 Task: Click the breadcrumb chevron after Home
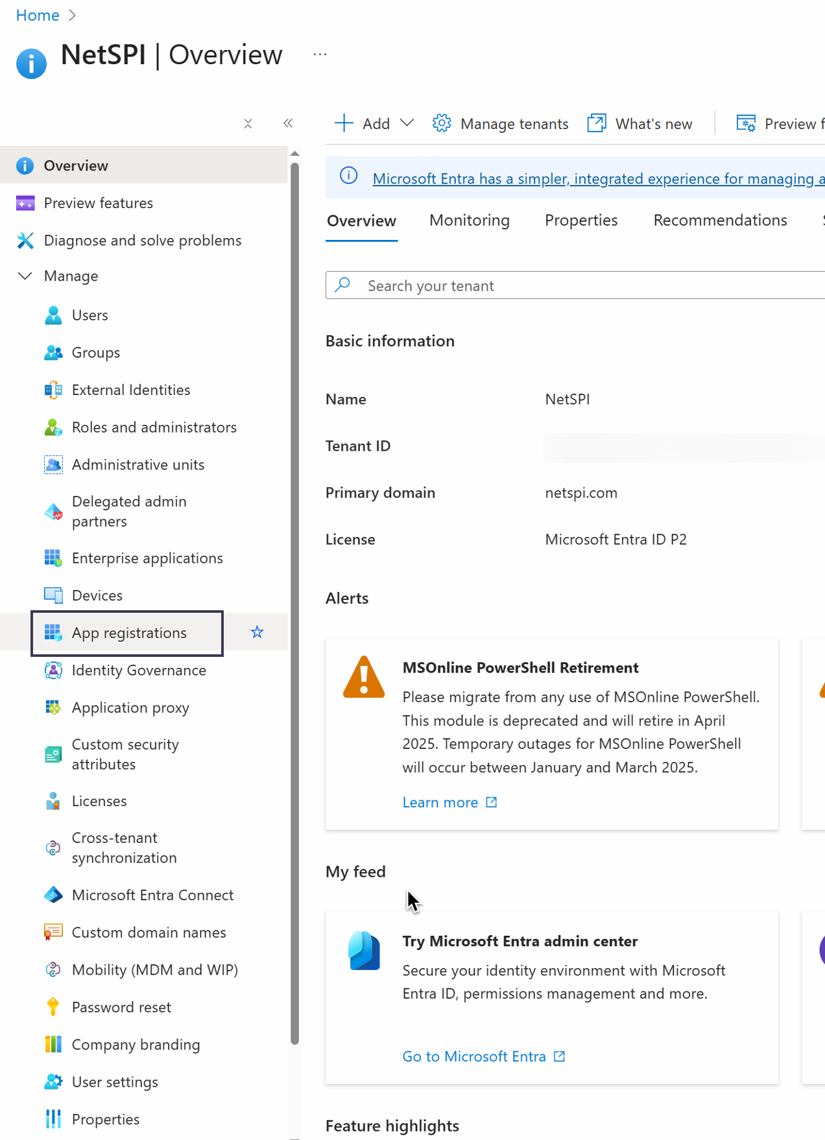tap(72, 16)
